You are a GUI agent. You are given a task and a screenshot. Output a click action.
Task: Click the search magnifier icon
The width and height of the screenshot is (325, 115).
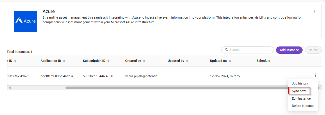(226, 50)
